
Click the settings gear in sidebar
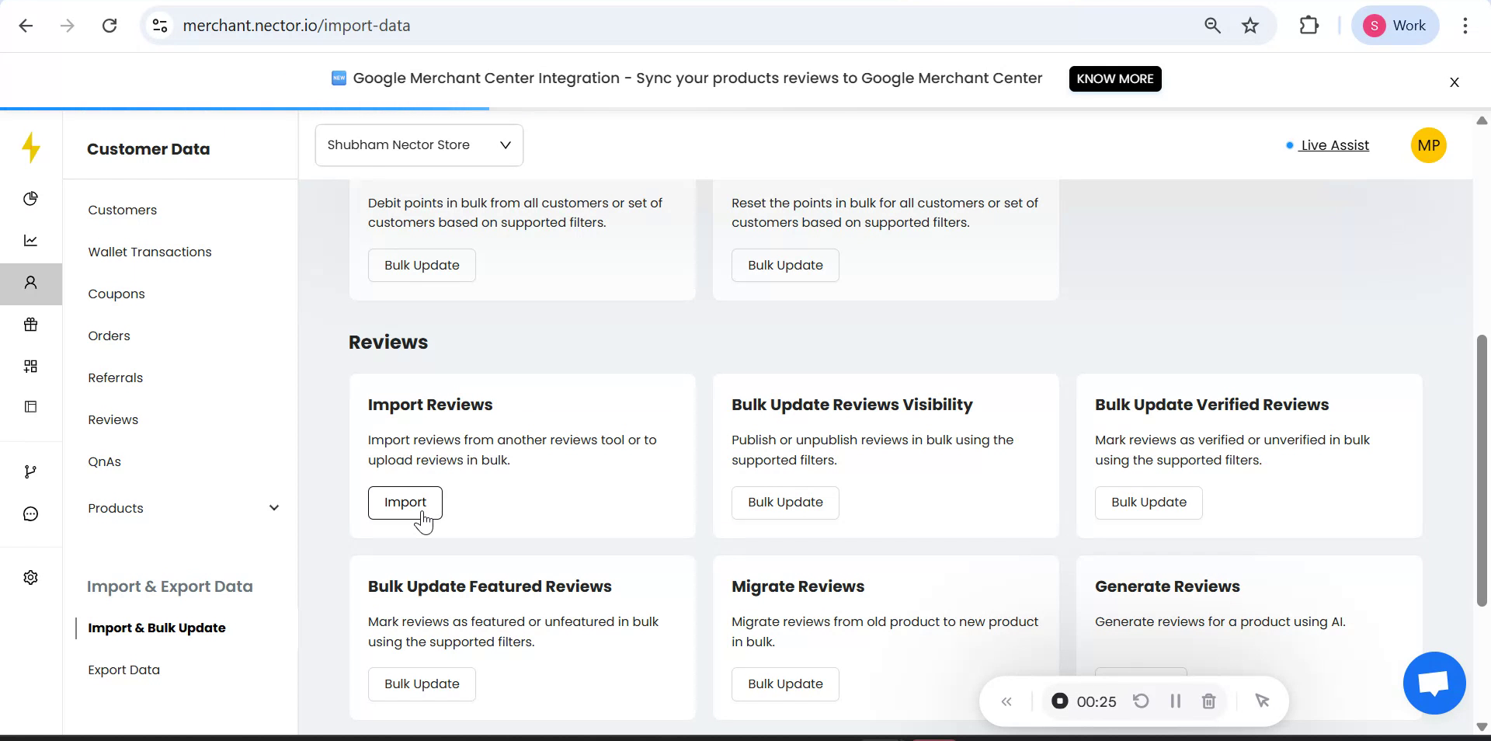click(x=30, y=578)
